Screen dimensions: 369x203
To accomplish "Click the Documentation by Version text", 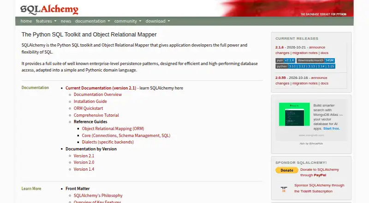I will [91, 149].
